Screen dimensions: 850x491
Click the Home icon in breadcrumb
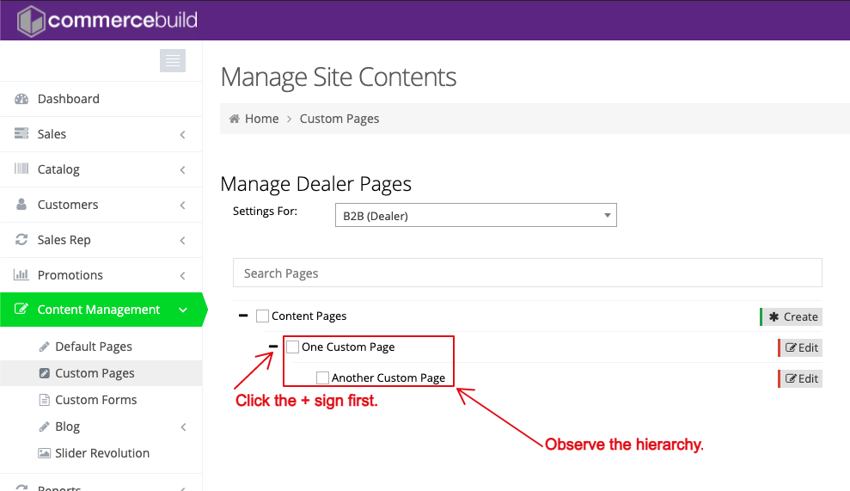235,119
